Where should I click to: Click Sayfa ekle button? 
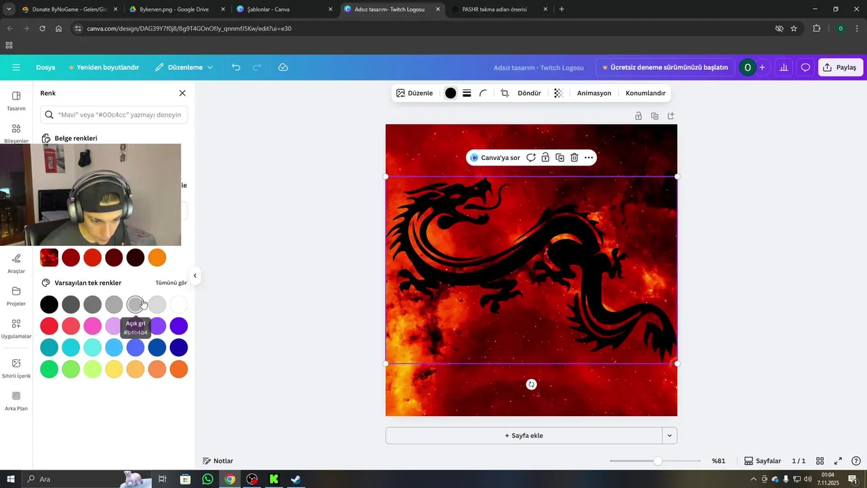(x=524, y=436)
